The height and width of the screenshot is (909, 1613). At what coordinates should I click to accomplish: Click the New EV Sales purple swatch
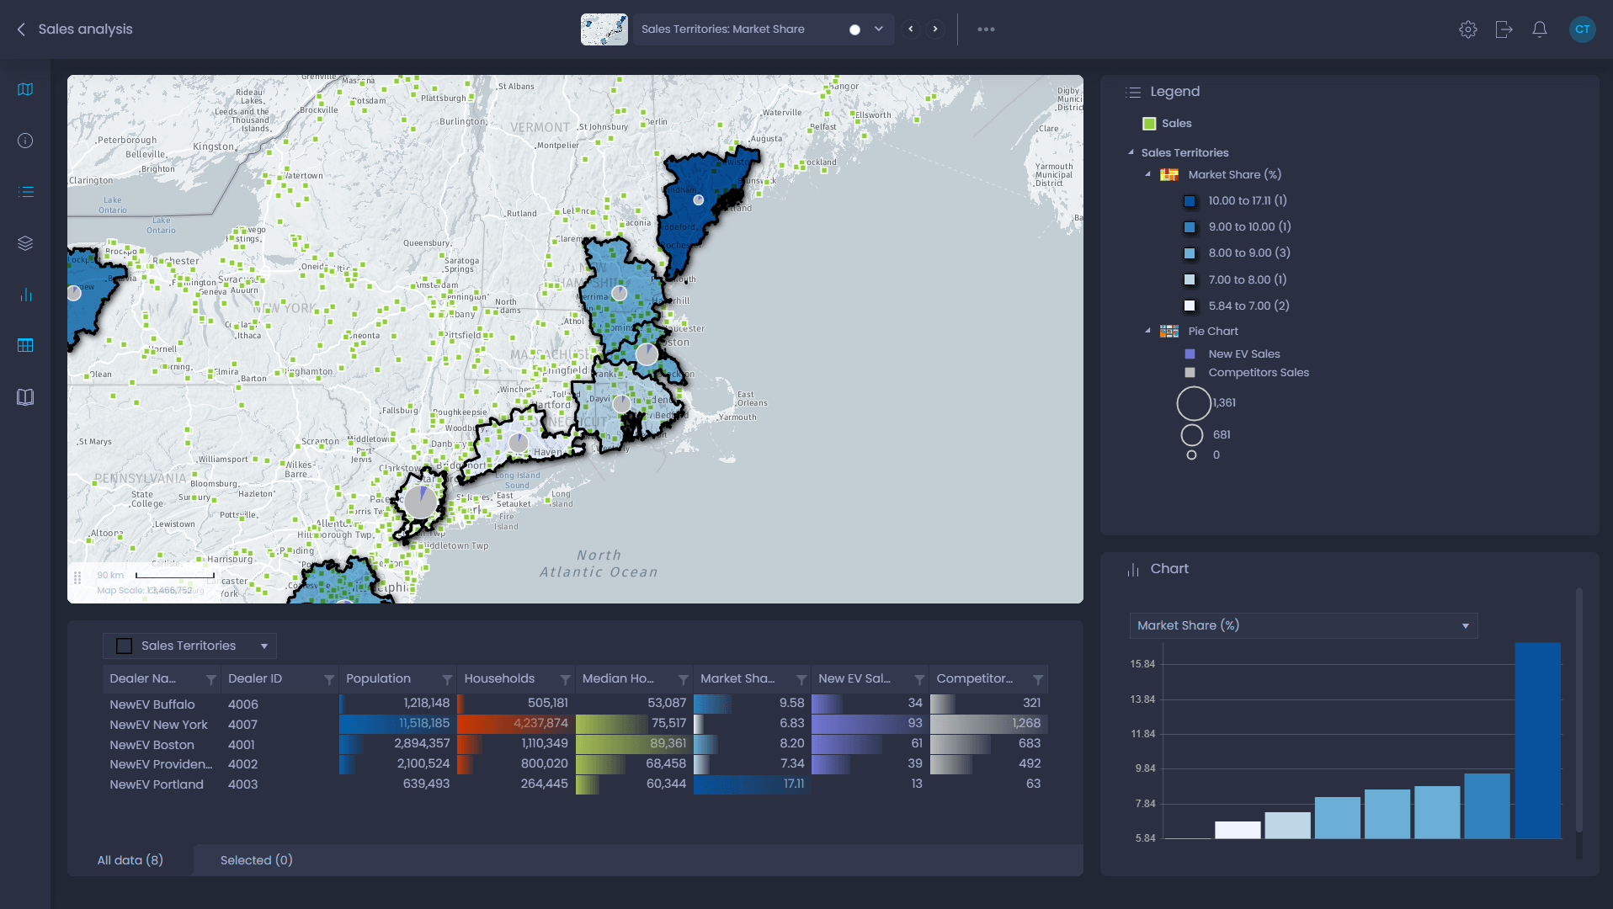pos(1190,354)
